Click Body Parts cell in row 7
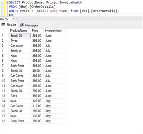This screenshot has width=143, height=134. click(x=20, y=66)
